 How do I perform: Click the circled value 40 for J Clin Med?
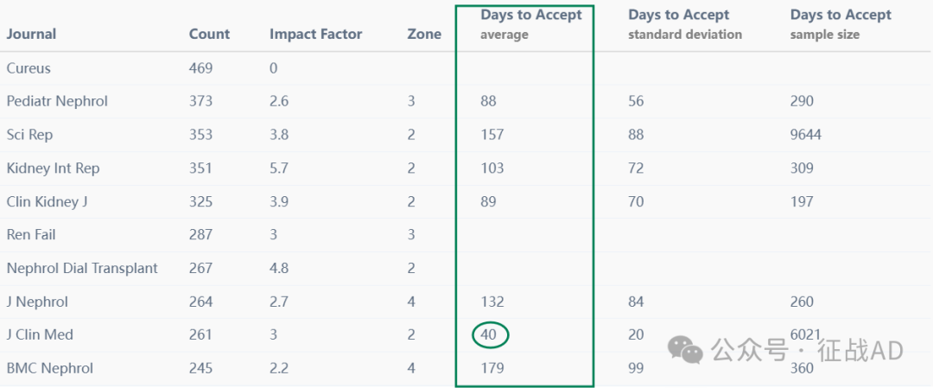(489, 335)
